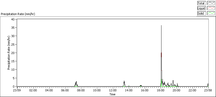The height and width of the screenshot is (97, 216).
Task: Click the 06:00 time tick label
Action: pos(65,90)
